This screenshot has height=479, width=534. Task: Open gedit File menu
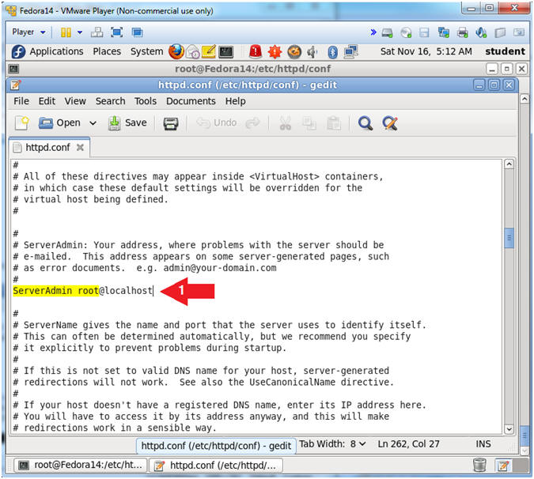[x=21, y=101]
